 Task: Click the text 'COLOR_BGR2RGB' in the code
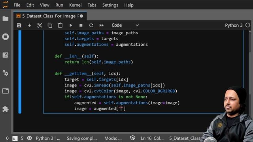(159, 91)
